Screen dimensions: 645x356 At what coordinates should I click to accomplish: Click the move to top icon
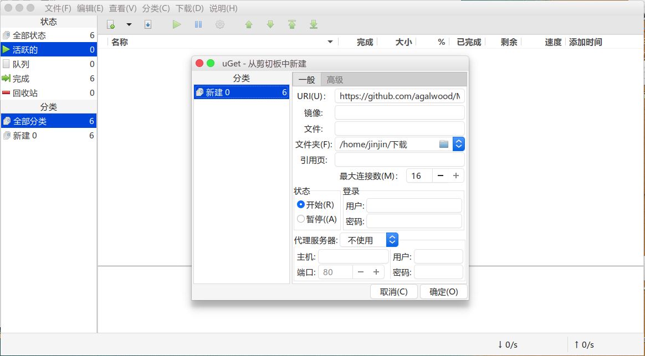click(x=292, y=25)
